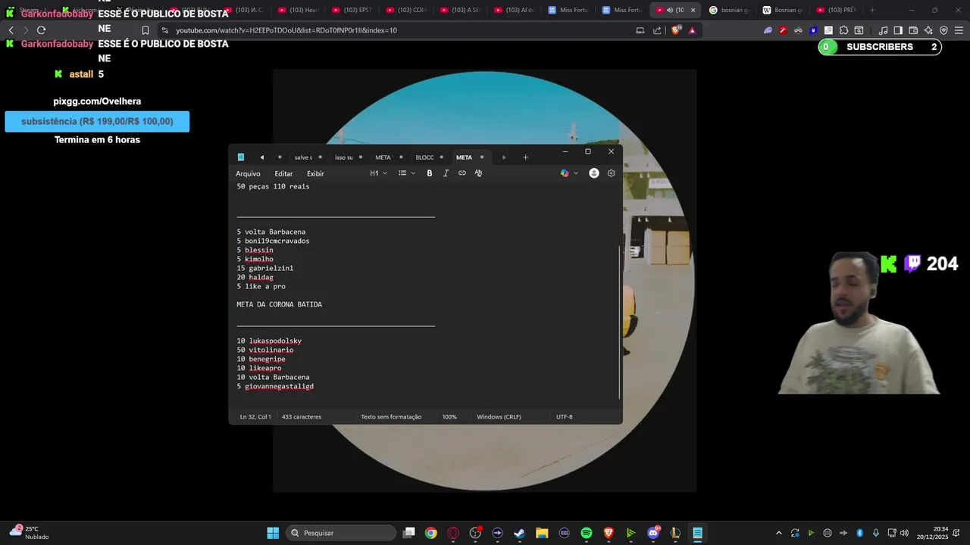Open Opera GX from the taskbar
970x545 pixels.
[453, 533]
